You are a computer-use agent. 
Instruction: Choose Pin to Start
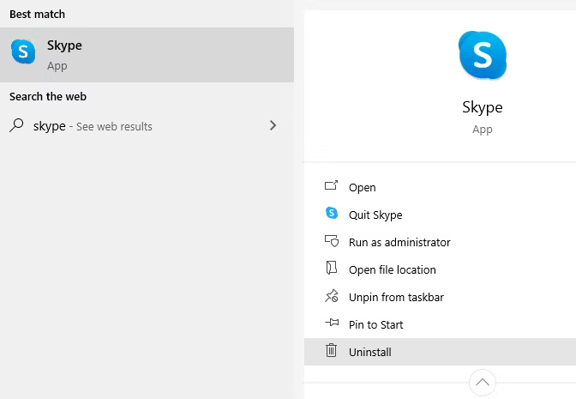(440, 324)
